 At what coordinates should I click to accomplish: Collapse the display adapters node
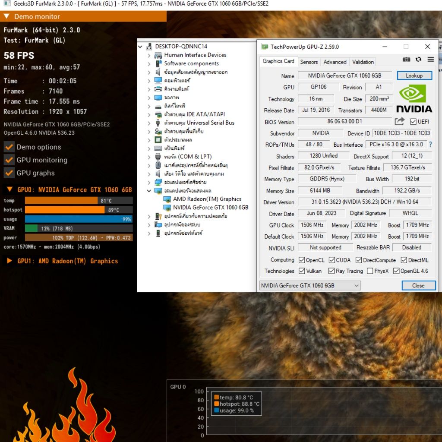(x=149, y=191)
